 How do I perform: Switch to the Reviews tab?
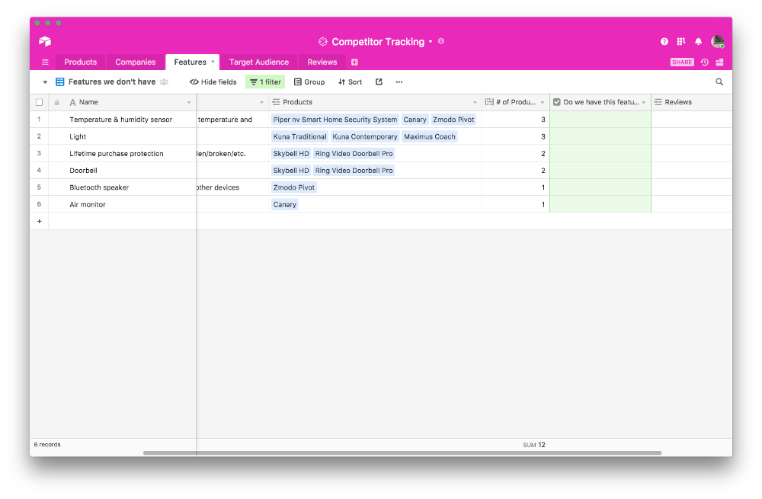(x=322, y=62)
